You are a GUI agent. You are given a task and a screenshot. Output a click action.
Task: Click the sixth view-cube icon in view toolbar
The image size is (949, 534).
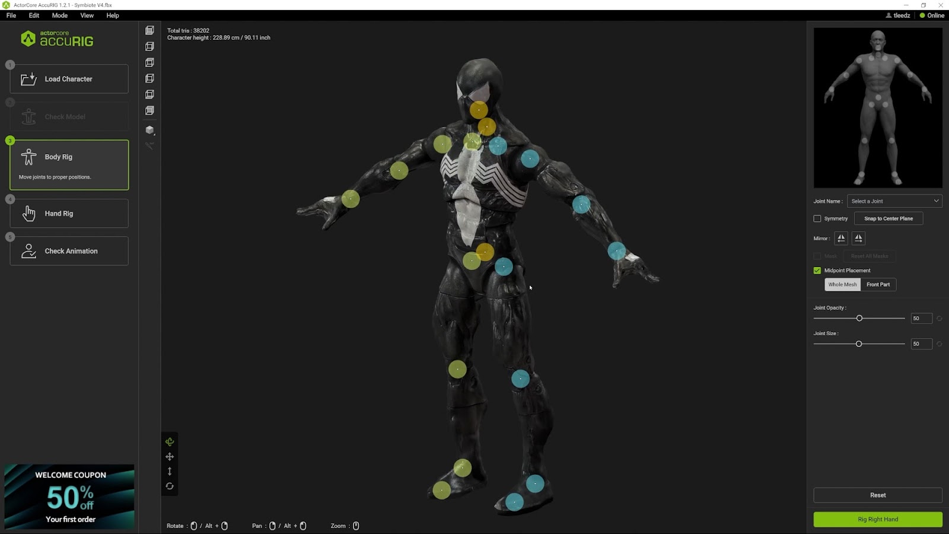point(149,110)
